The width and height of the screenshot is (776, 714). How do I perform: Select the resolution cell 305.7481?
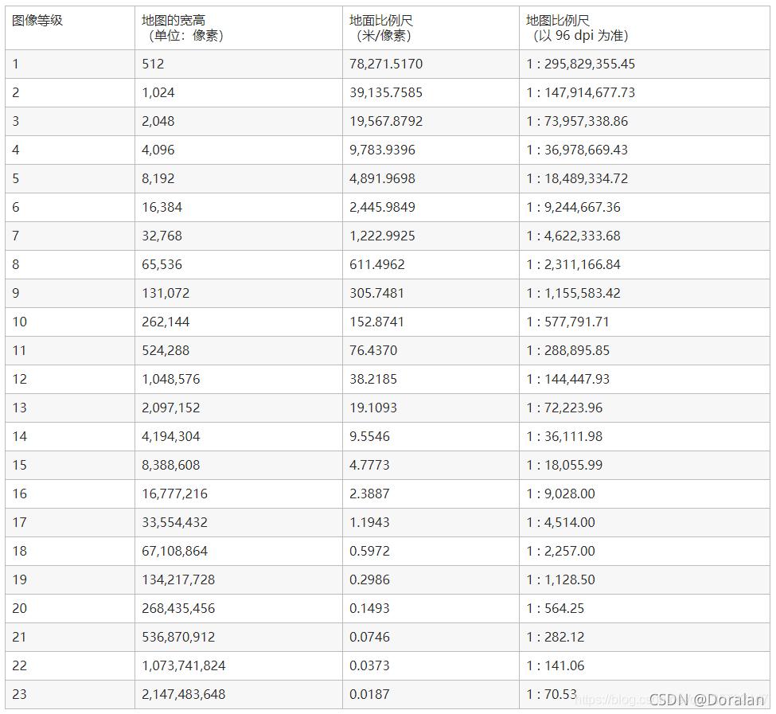pyautogui.click(x=376, y=293)
